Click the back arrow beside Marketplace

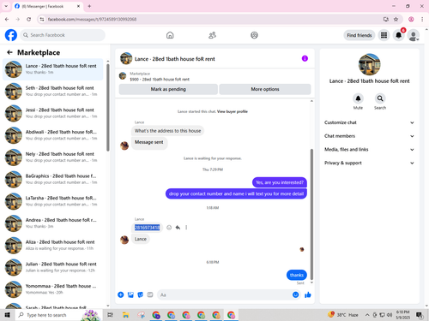pyautogui.click(x=9, y=52)
